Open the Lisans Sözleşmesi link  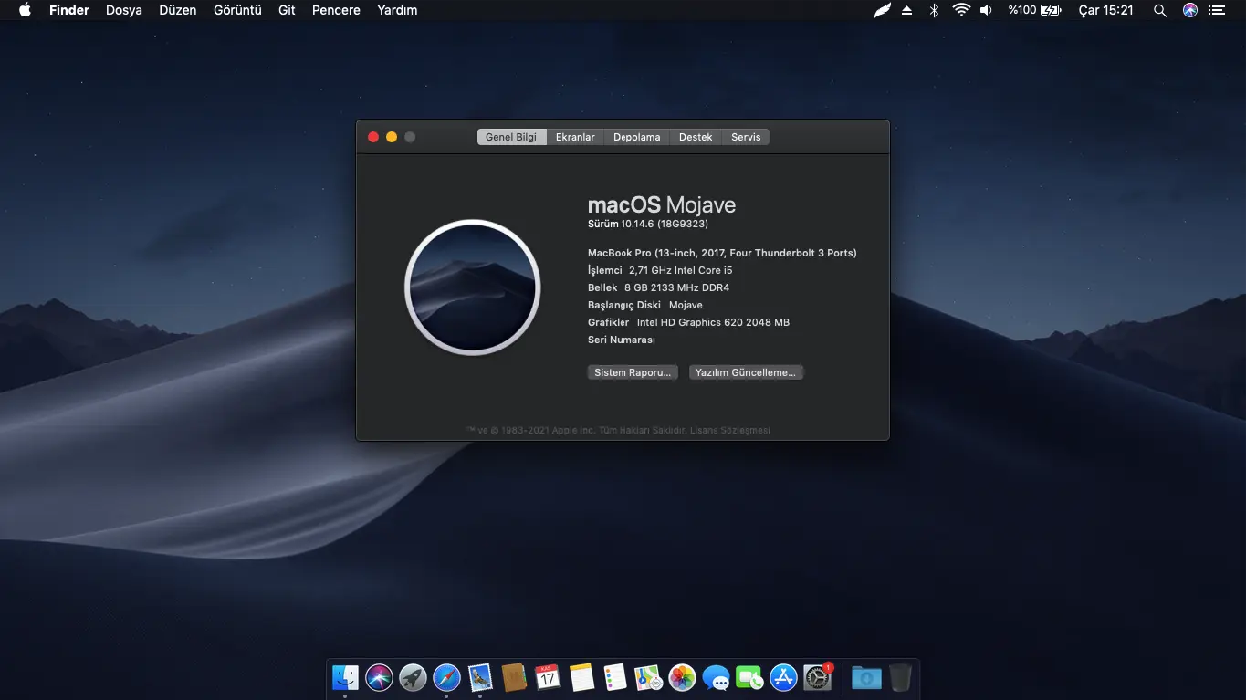[x=730, y=430]
